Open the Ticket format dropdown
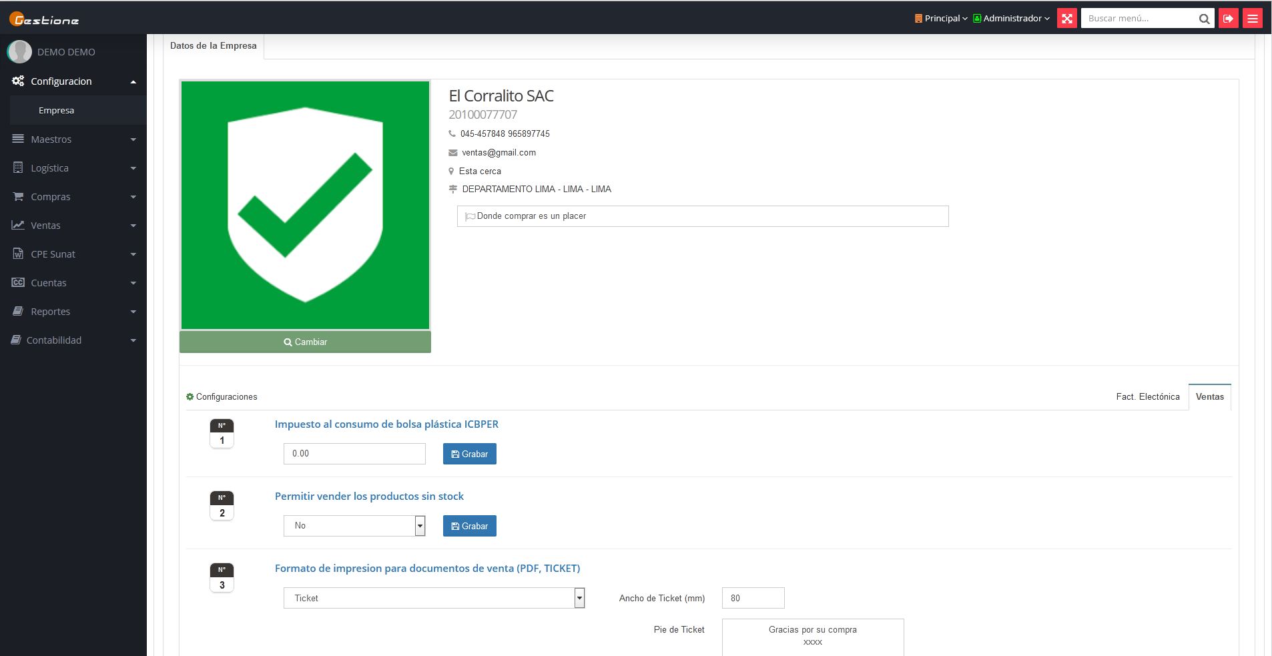1272x656 pixels. [434, 598]
